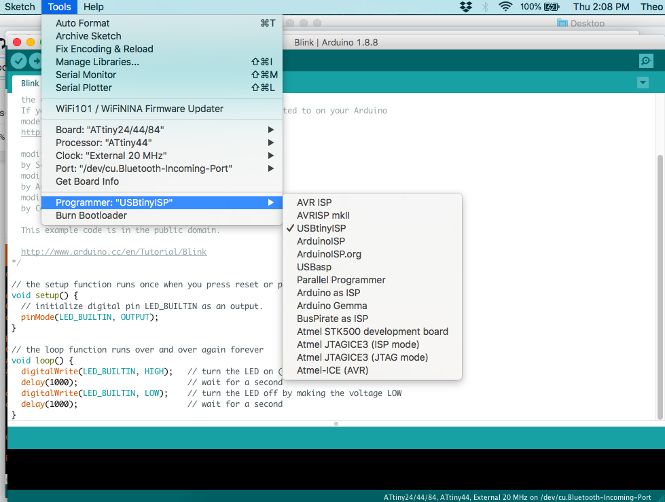Expand the Board ATtiny24/44/84 submenu
665x502 pixels.
point(162,130)
